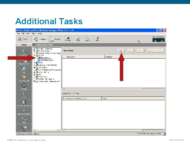Select Local Pools in the tree

click(43, 77)
